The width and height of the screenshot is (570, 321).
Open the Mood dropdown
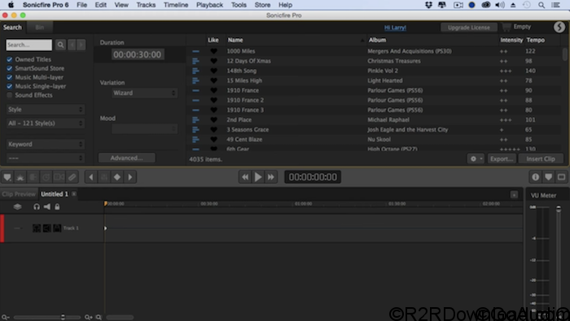(144, 128)
